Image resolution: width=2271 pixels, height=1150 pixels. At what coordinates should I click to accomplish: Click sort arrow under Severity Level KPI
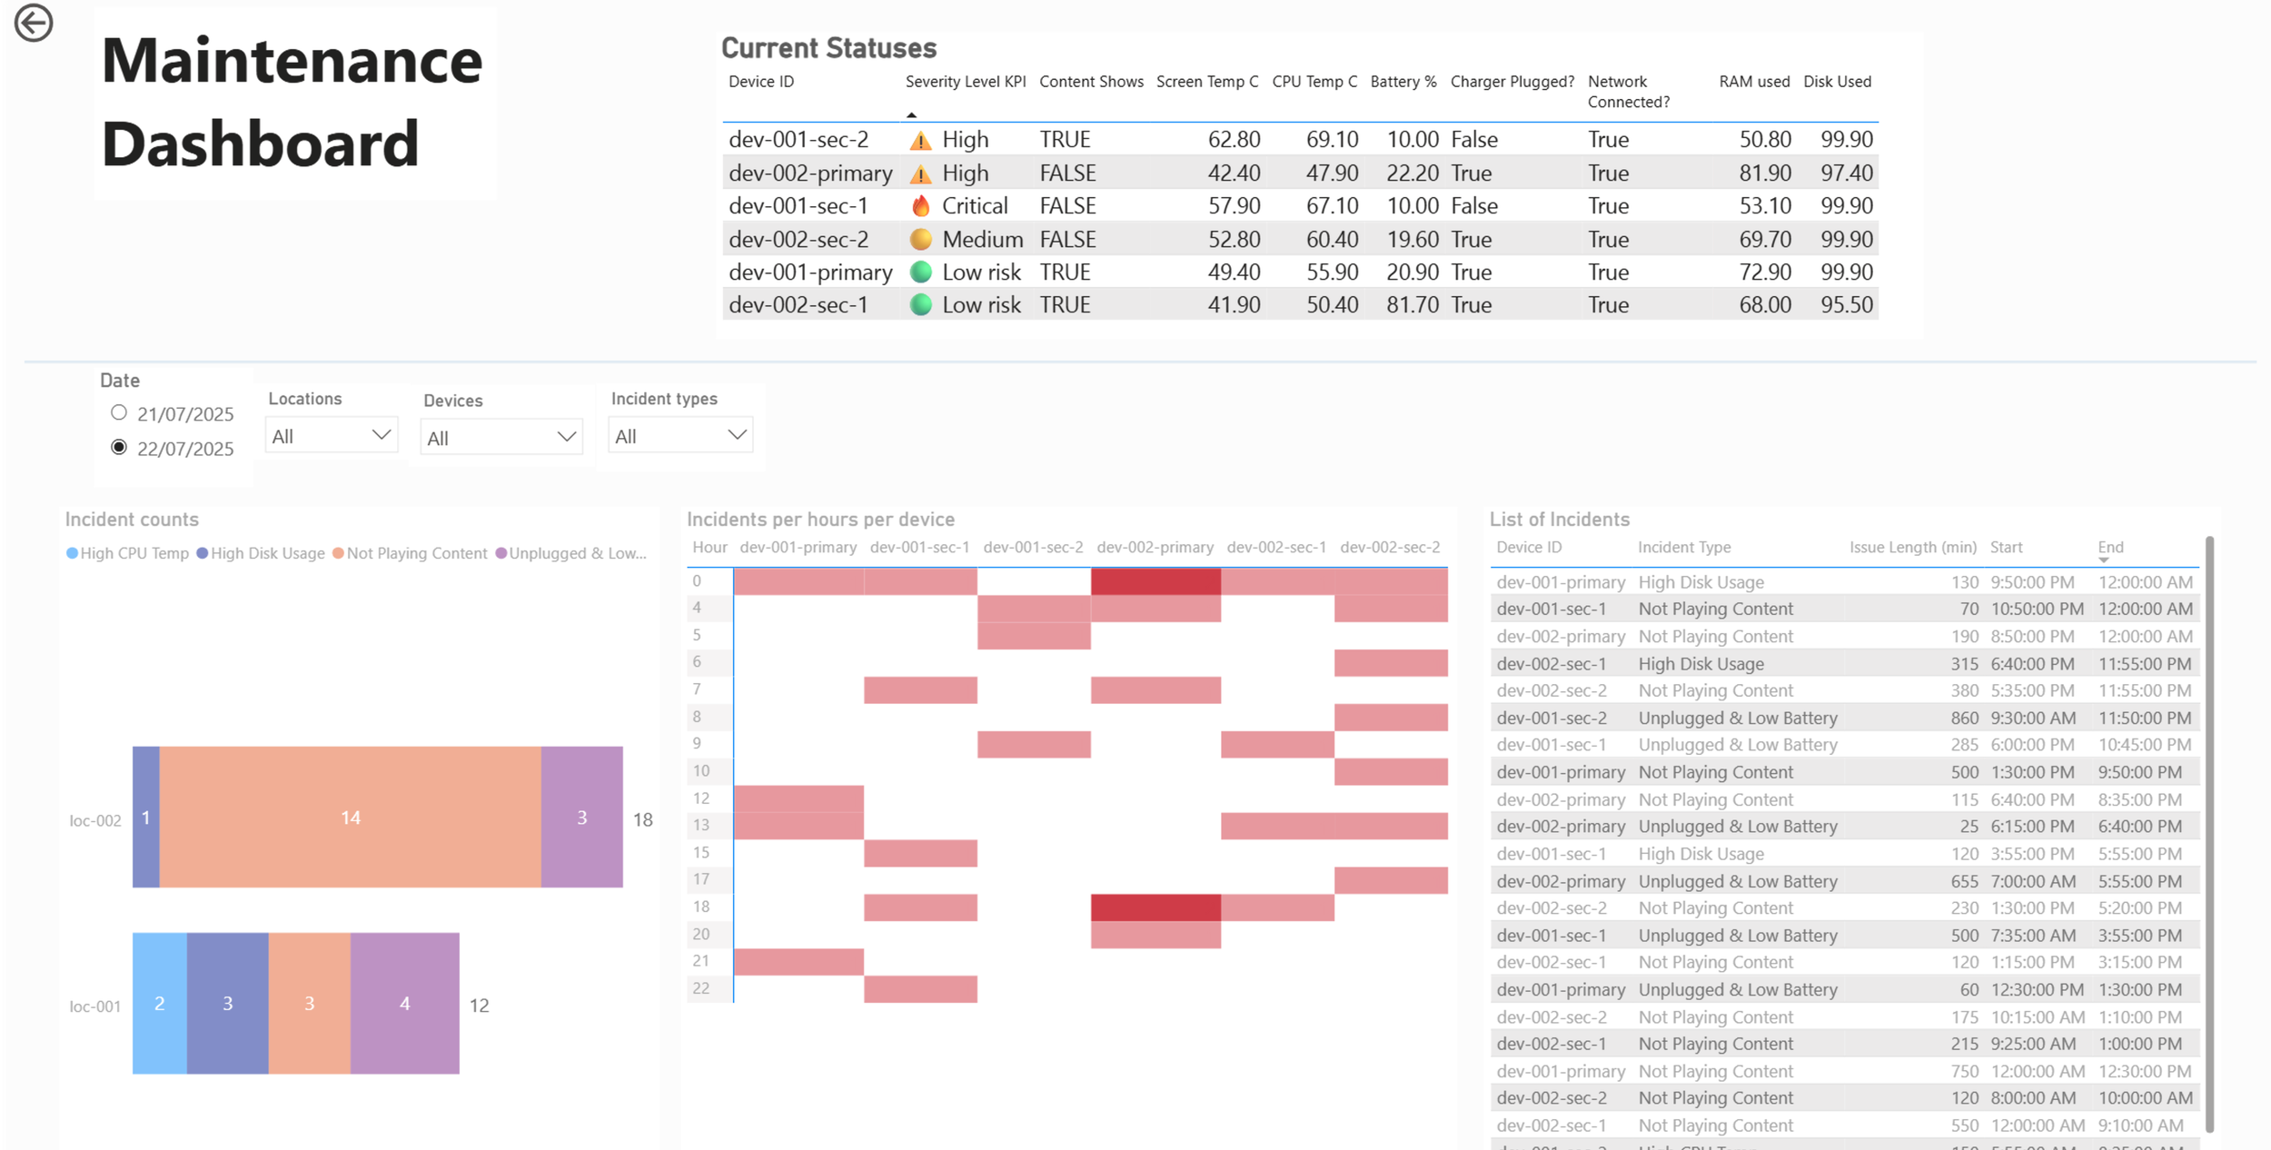click(911, 115)
